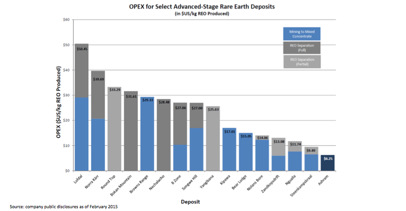Click the $39.69 value on Norra Kärr

(x=98, y=79)
